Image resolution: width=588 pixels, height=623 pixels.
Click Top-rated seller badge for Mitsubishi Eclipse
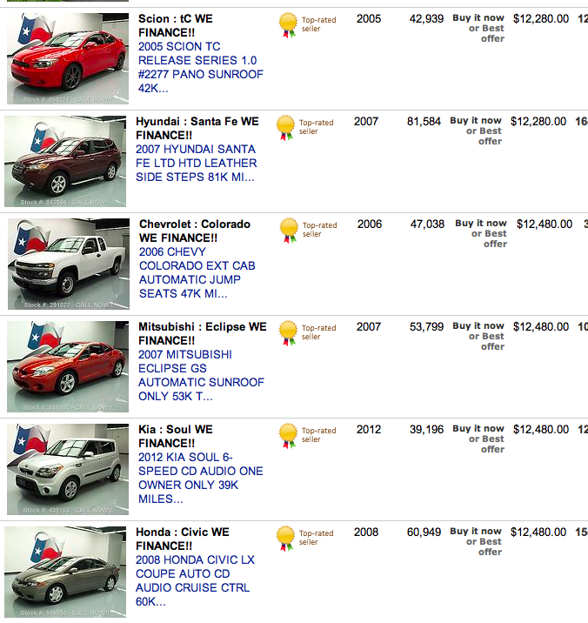pyautogui.click(x=289, y=333)
